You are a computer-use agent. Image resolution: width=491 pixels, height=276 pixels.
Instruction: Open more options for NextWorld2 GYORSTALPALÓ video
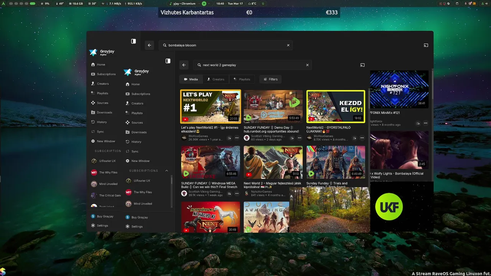click(362, 138)
